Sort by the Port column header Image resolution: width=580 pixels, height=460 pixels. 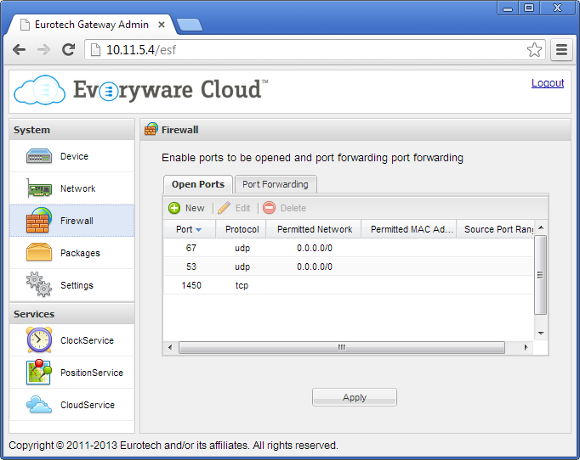190,229
